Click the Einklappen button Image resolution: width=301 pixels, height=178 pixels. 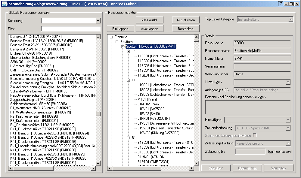(120, 29)
